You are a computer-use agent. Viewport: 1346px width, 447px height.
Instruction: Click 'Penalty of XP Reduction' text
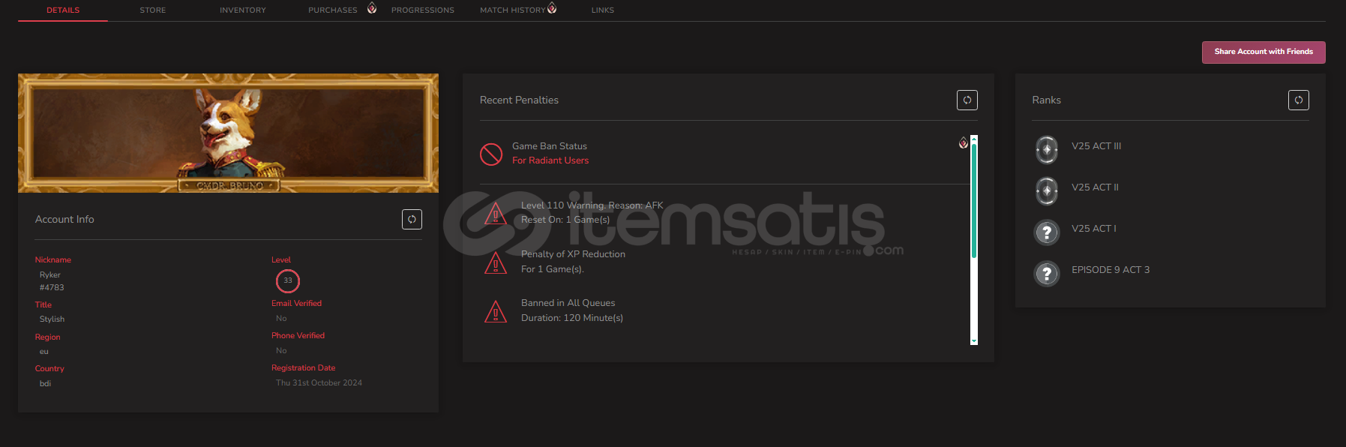click(x=573, y=254)
